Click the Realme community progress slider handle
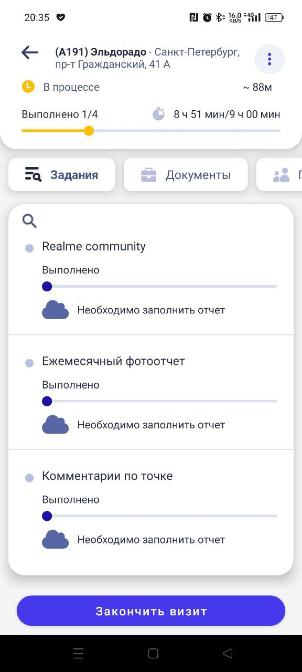This screenshot has width=302, height=672. (x=47, y=287)
